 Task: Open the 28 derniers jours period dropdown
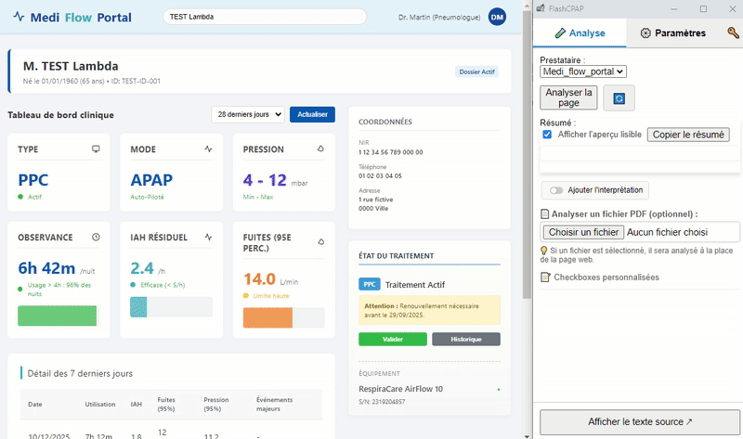(x=248, y=115)
